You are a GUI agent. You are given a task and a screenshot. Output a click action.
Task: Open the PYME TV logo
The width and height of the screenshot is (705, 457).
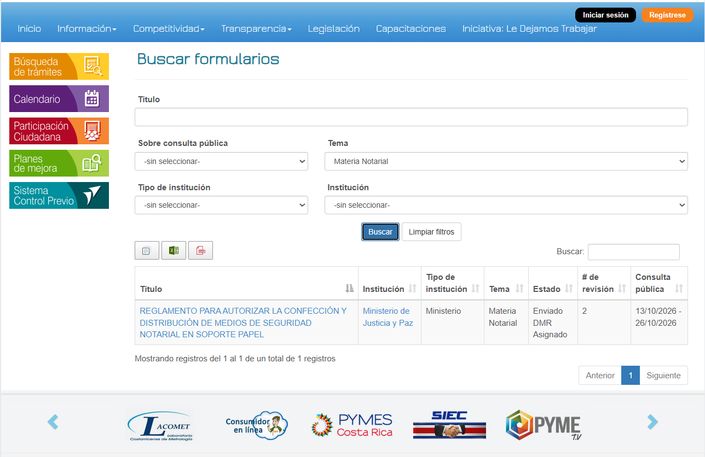tap(544, 425)
